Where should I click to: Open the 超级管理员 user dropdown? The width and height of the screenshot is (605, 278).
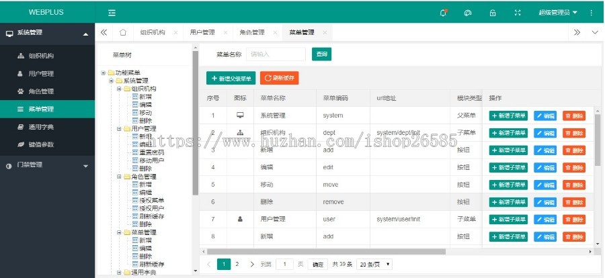(x=557, y=12)
